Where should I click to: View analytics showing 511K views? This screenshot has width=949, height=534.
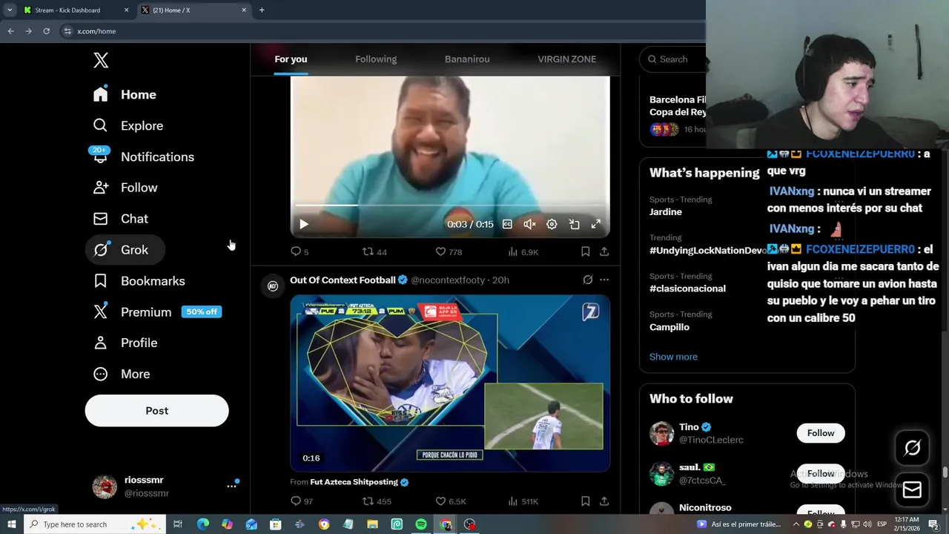click(x=523, y=501)
